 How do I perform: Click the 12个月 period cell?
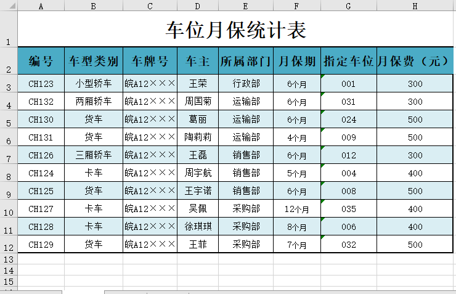(296, 209)
